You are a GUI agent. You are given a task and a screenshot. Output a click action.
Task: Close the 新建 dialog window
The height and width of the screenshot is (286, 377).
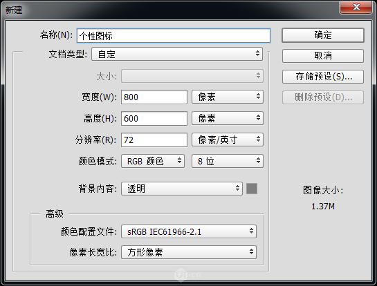pos(356,7)
